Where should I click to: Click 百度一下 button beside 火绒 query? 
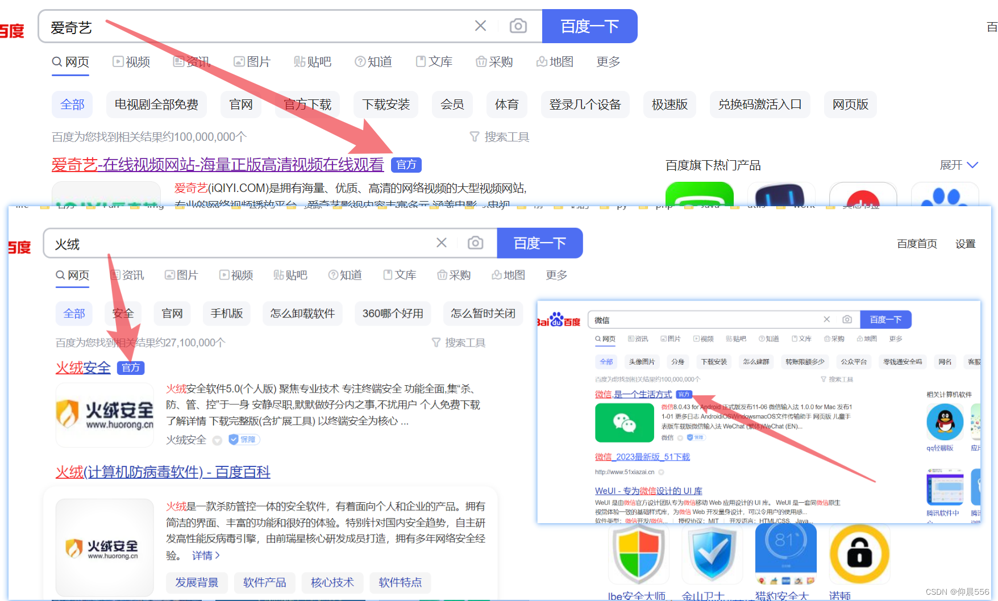coord(539,243)
